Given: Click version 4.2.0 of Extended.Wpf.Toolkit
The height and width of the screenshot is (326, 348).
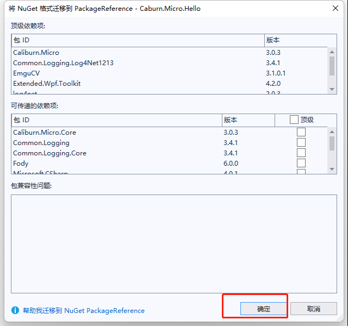Looking at the screenshot, I should [x=273, y=84].
